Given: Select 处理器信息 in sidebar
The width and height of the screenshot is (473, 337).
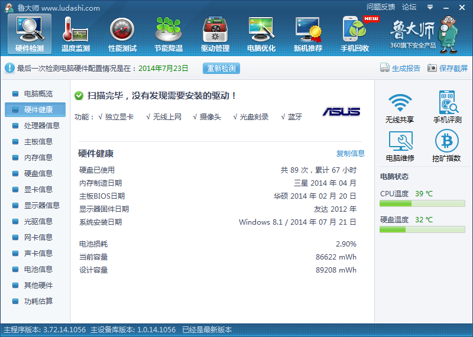Looking at the screenshot, I should (35, 125).
